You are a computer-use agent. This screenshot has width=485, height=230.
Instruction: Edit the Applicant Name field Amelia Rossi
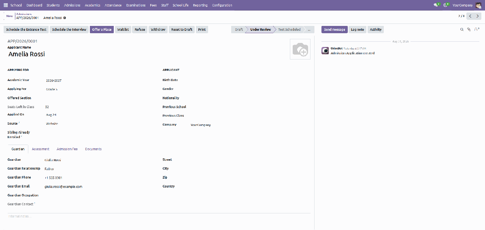point(147,54)
